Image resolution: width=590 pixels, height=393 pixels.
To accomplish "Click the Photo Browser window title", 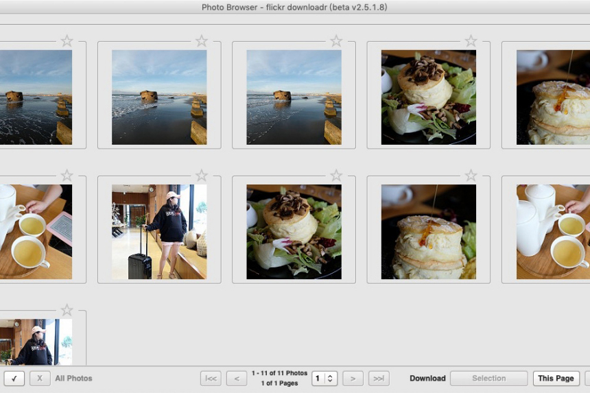I will pyautogui.click(x=294, y=7).
